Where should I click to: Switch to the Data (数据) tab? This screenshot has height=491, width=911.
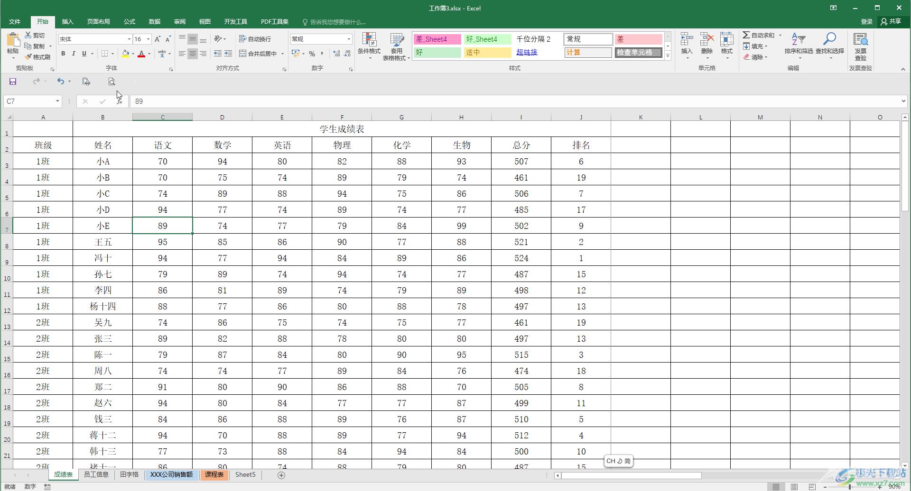[x=154, y=22]
